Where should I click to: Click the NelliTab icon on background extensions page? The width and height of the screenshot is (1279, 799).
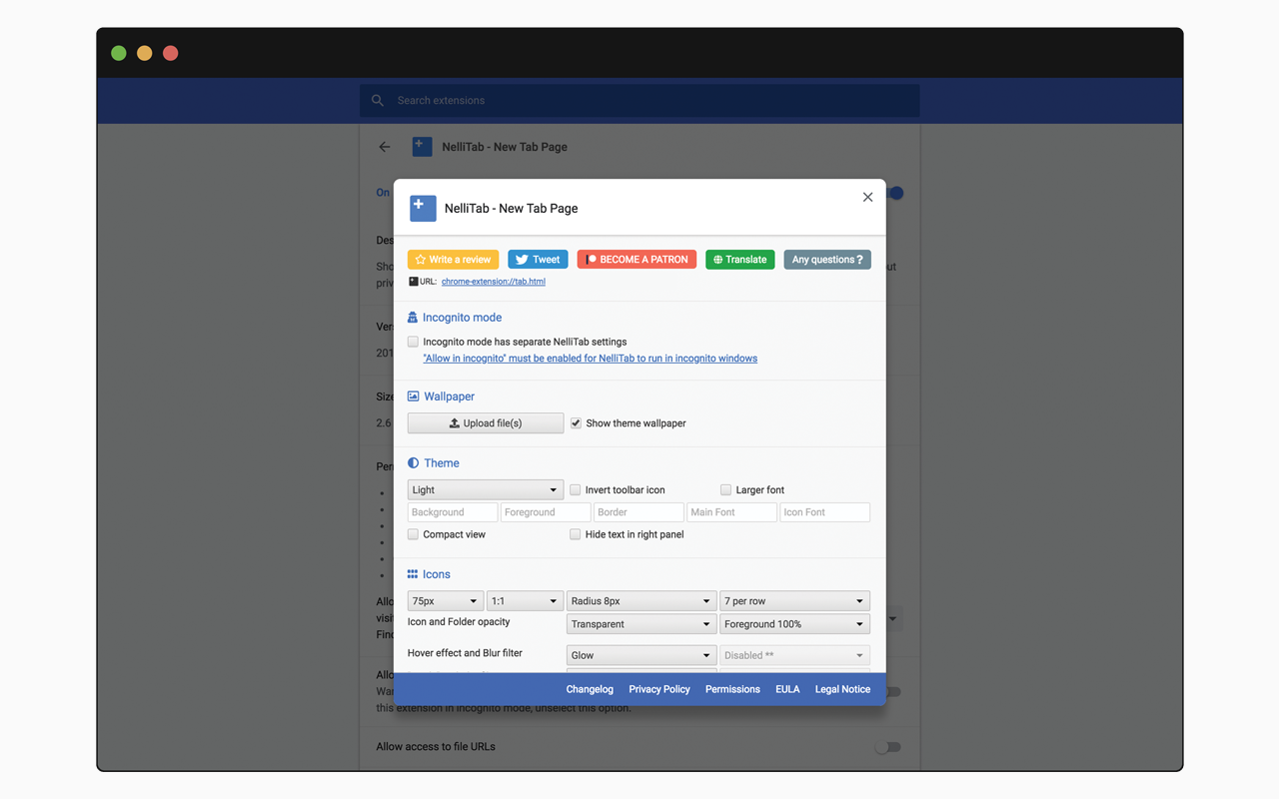point(422,147)
